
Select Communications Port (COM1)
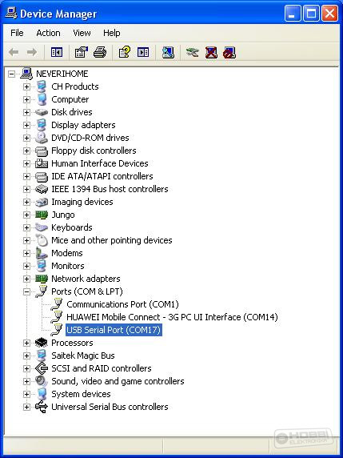(x=122, y=304)
